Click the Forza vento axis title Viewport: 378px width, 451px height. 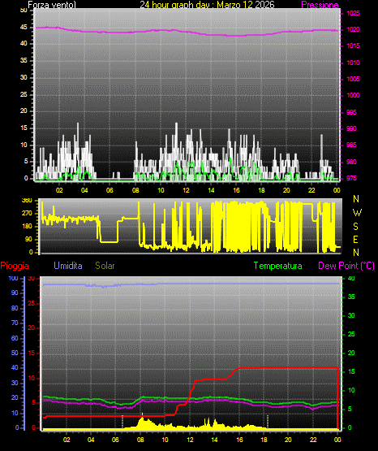[x=52, y=5]
